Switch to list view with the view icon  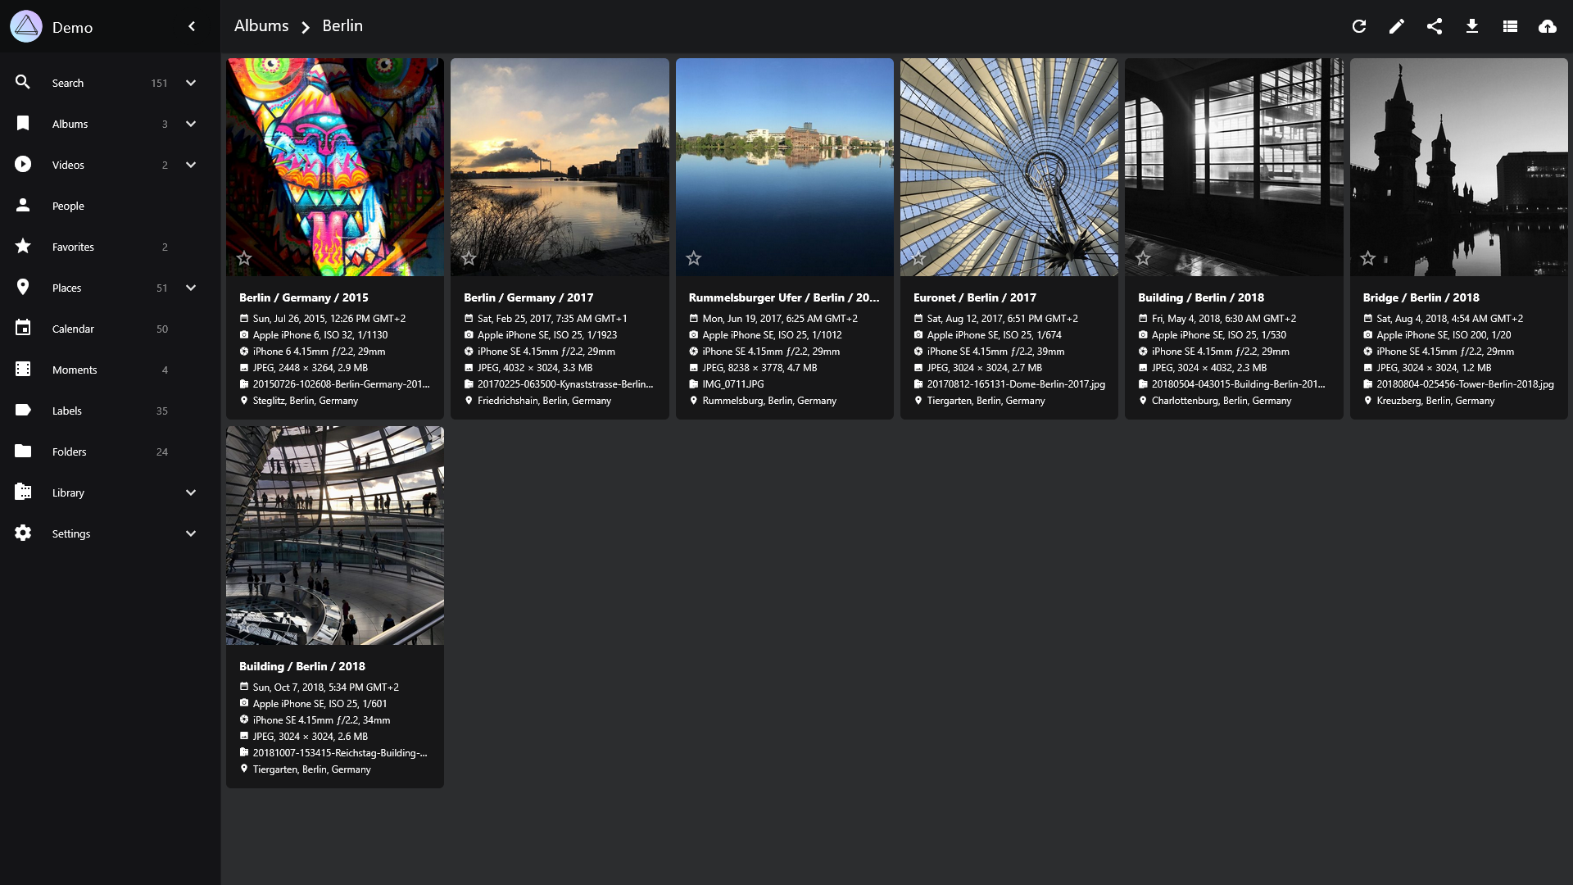tap(1510, 26)
